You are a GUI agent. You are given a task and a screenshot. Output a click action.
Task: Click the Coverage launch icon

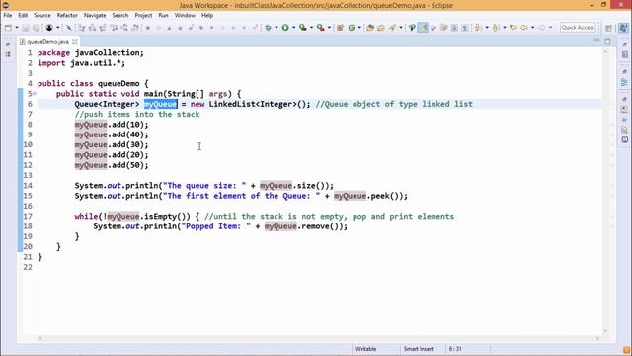click(303, 28)
